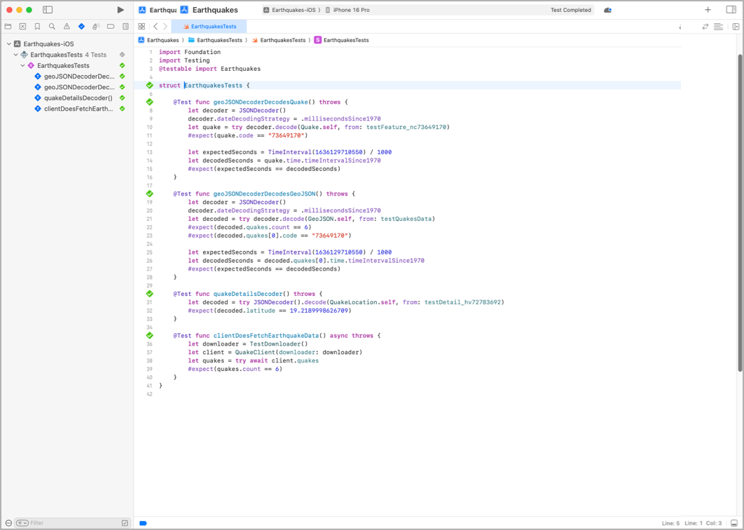Collapse the Earthquakes-iOS tree node
Viewport: 744px width, 530px height.
click(8, 43)
